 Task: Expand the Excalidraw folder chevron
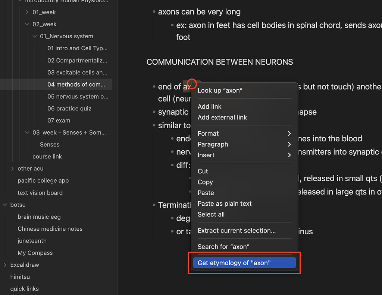pos(5,265)
